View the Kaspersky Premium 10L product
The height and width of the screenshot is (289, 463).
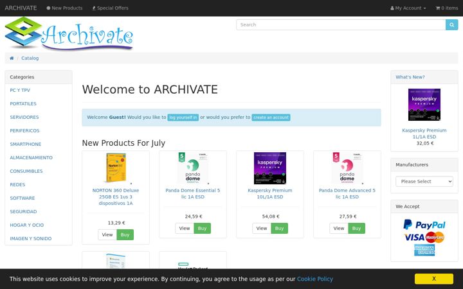[261, 228]
